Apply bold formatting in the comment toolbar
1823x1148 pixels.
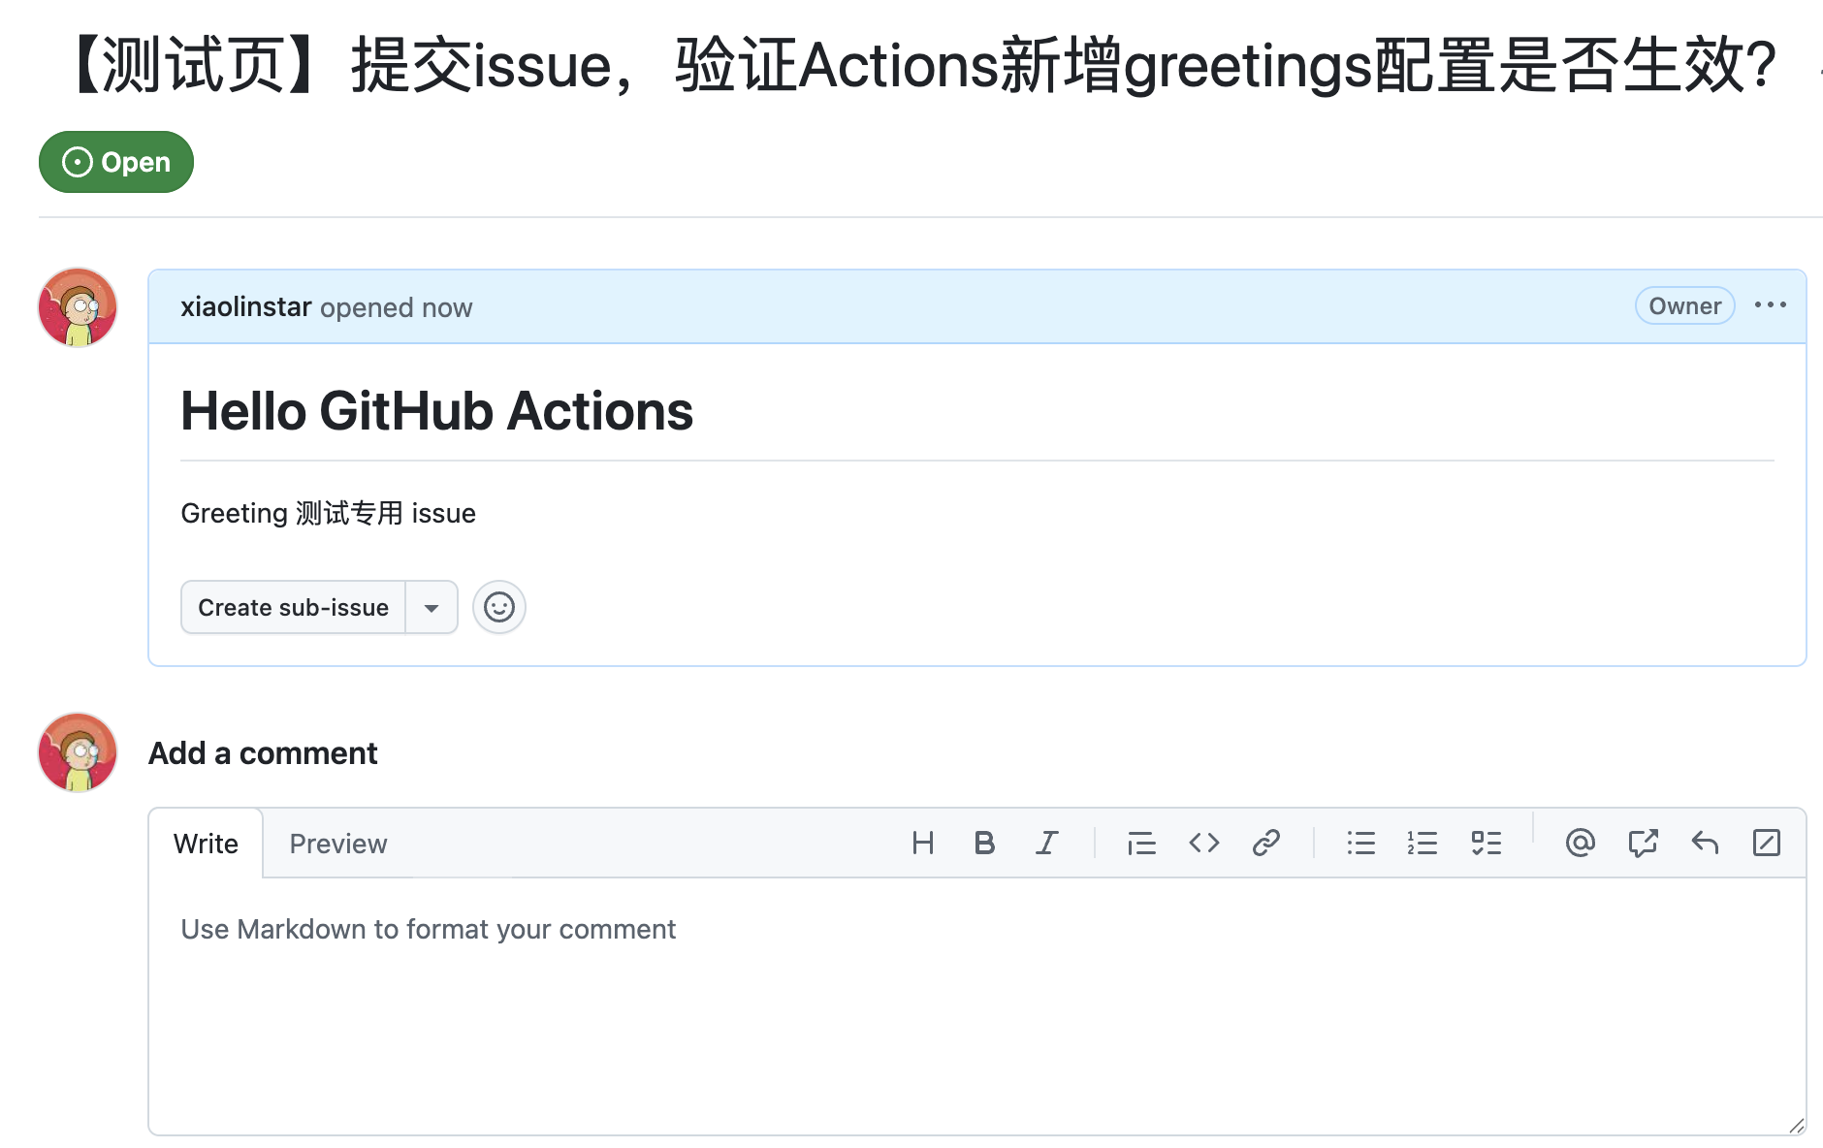coord(984,843)
